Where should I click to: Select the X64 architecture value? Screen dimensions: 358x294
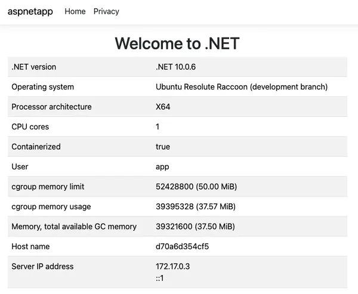163,107
